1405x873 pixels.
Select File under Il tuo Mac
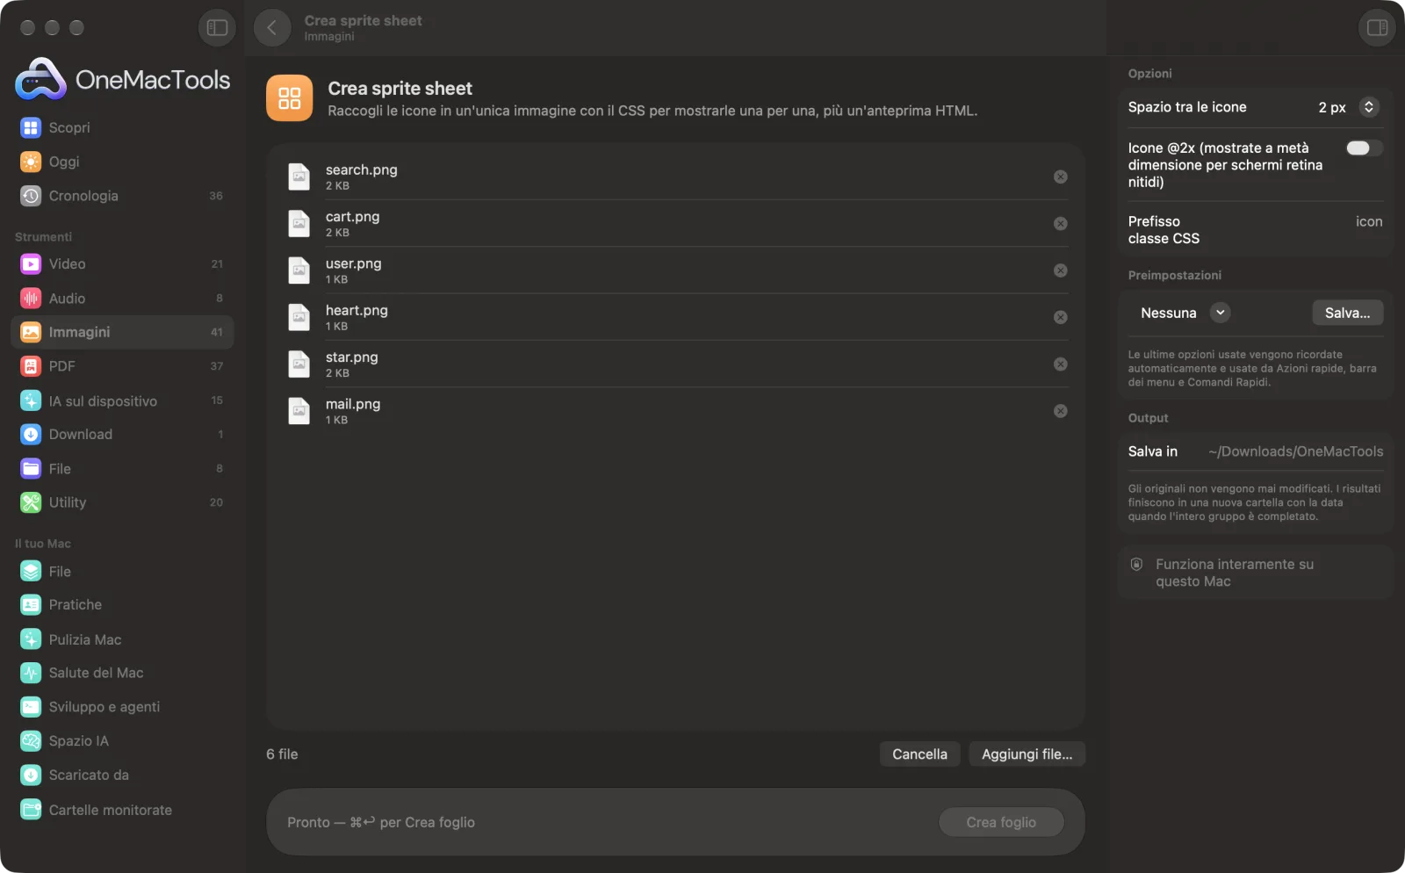(122, 571)
